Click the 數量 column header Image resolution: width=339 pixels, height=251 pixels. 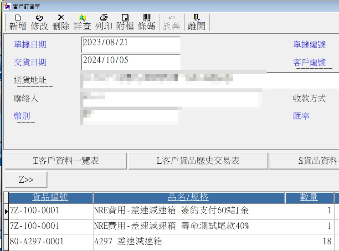click(309, 197)
